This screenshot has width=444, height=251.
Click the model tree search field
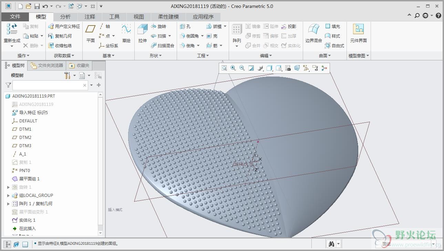[x=50, y=85]
